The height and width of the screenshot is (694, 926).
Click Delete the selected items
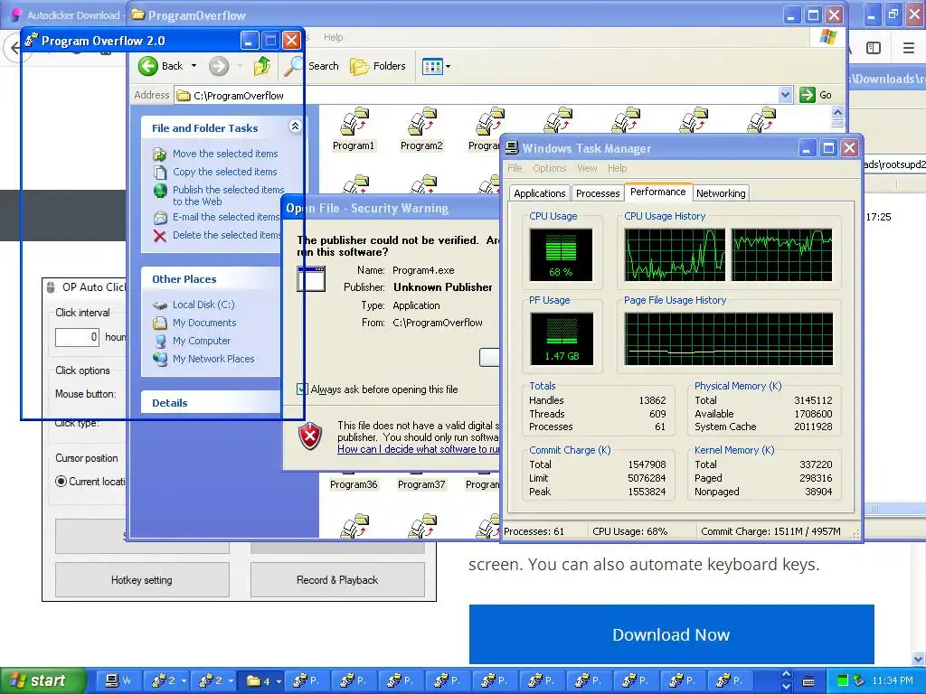pos(227,235)
